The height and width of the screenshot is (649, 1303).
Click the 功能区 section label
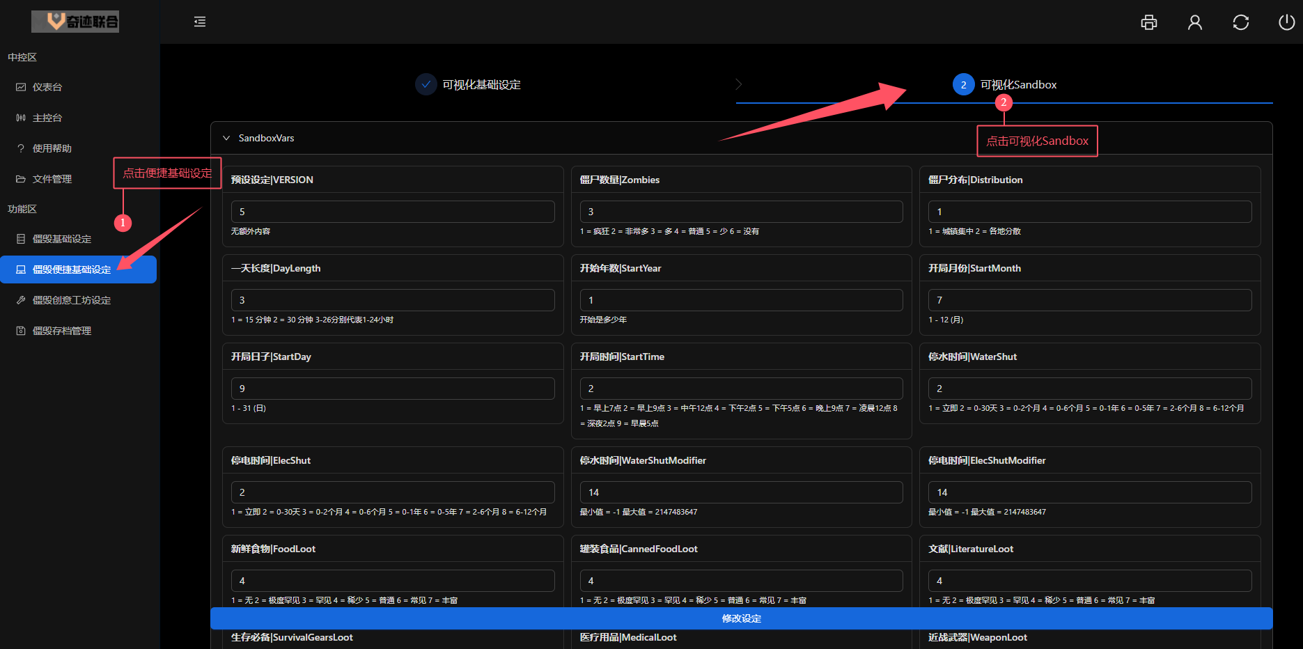coord(22,209)
